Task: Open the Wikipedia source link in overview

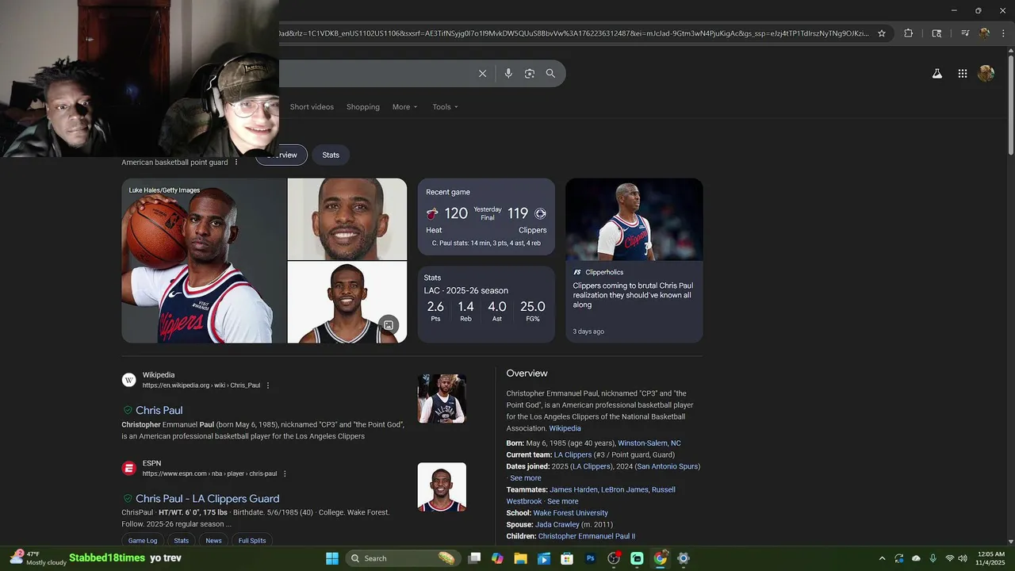Action: click(565, 428)
